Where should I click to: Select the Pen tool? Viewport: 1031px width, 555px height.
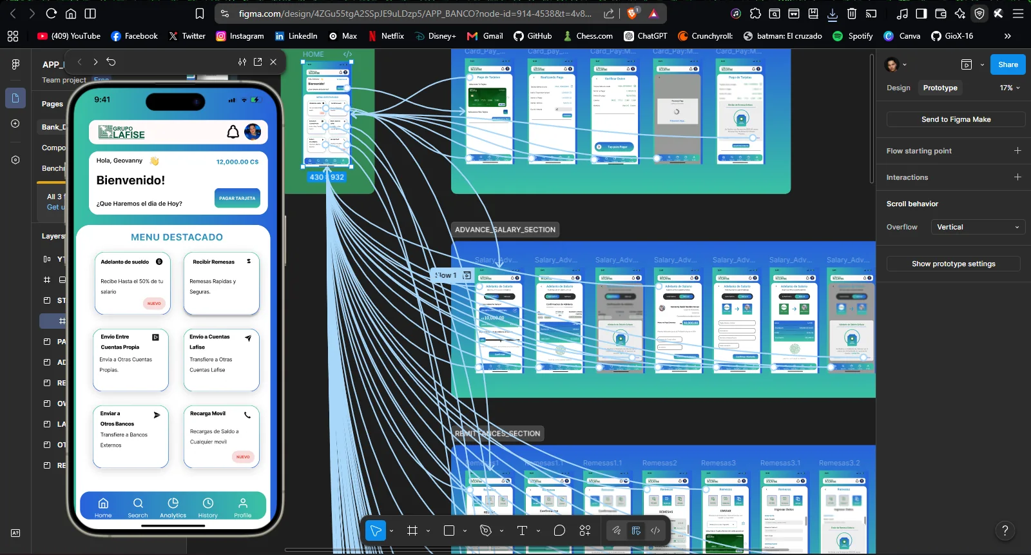point(486,531)
